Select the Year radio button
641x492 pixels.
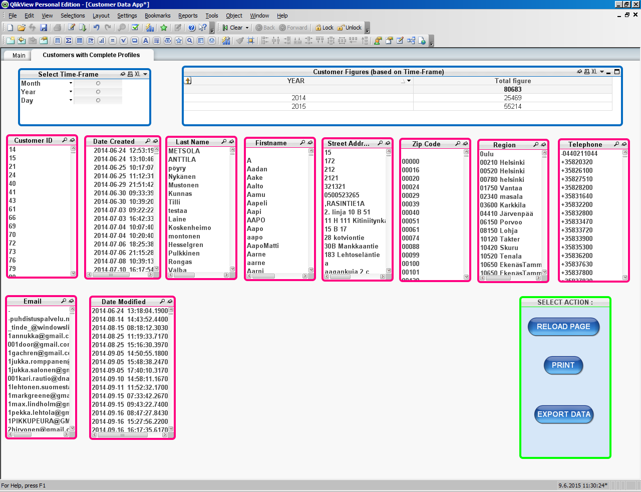coord(98,92)
